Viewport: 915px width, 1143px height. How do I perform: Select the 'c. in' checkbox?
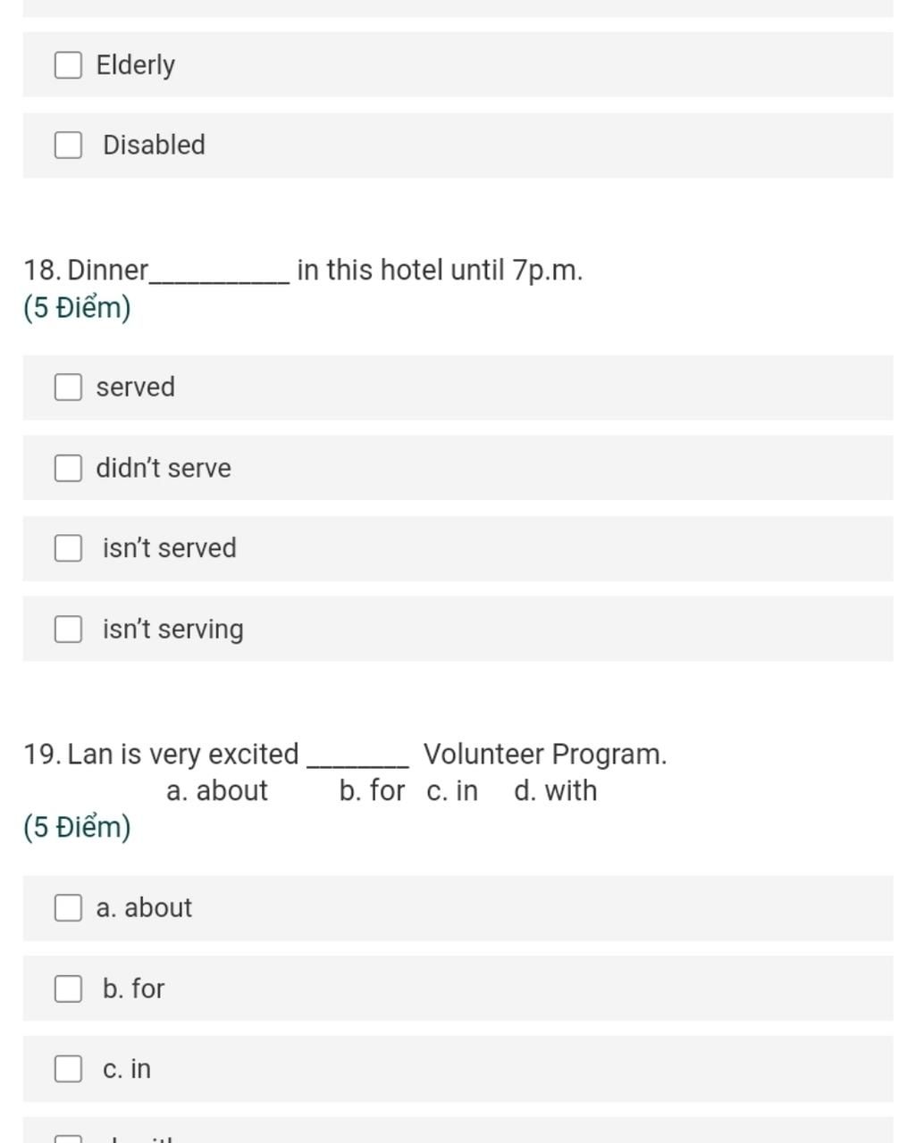[68, 1069]
